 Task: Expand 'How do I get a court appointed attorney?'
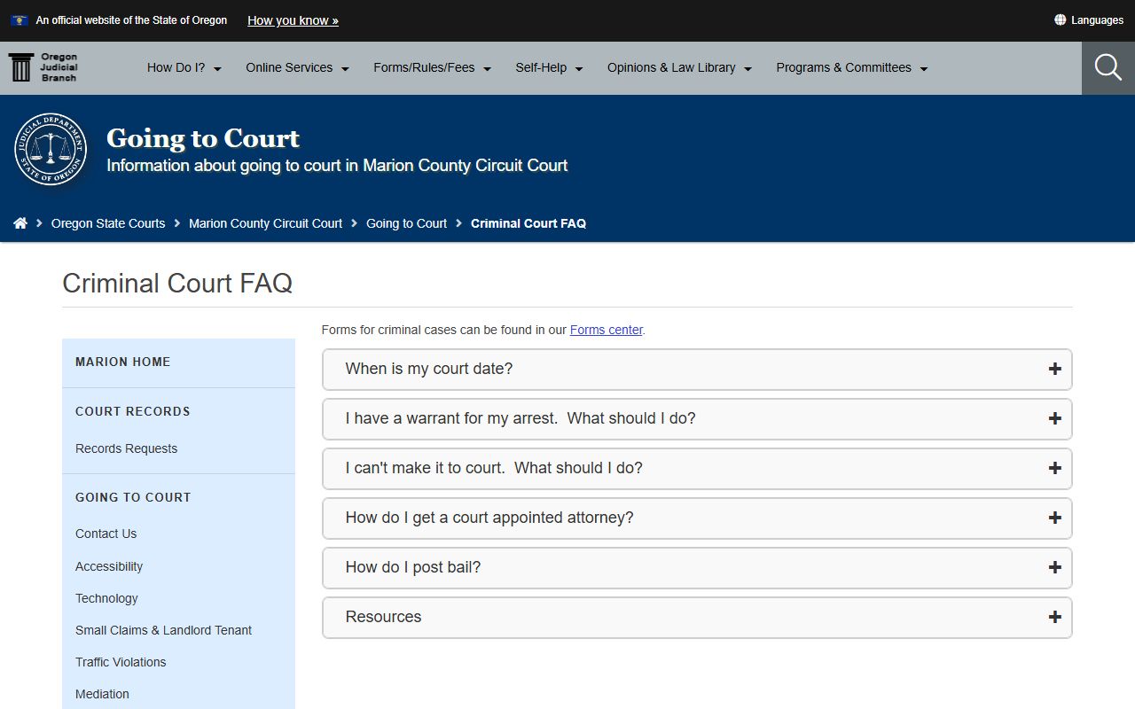point(697,518)
